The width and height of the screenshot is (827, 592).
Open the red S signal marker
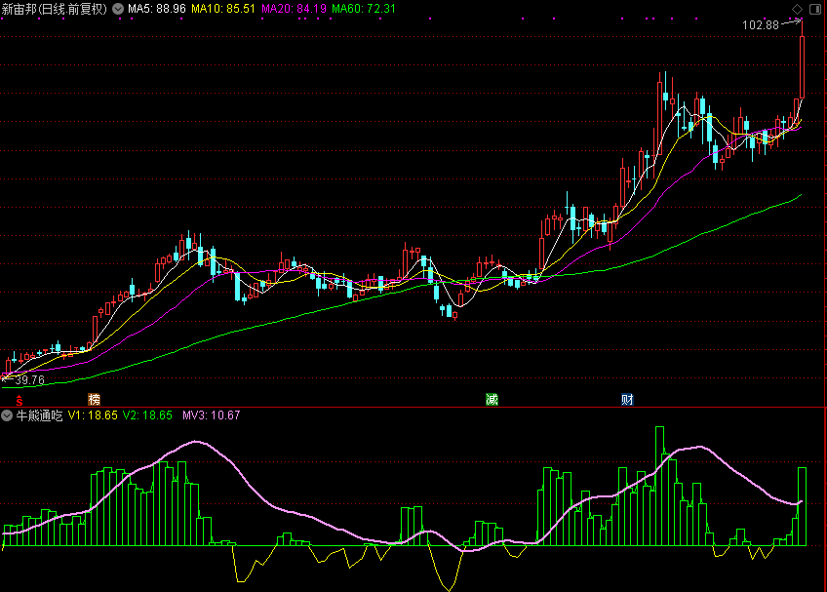pos(20,400)
